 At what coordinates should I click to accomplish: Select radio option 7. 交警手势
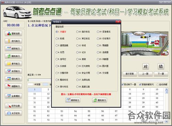click(x=62, y=73)
